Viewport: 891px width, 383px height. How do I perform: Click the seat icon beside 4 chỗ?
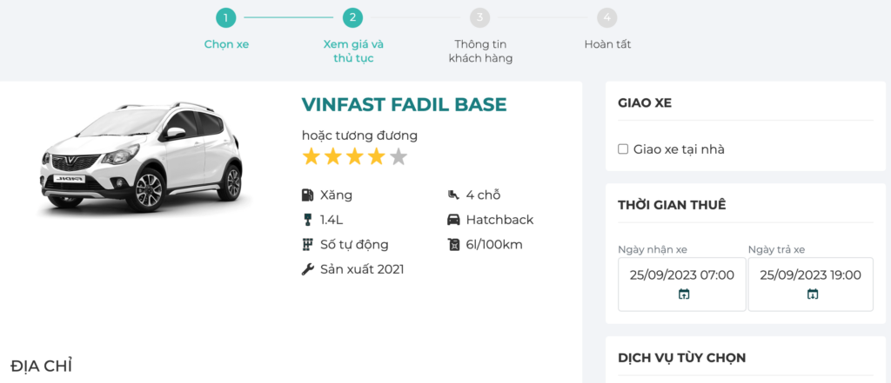tap(452, 195)
